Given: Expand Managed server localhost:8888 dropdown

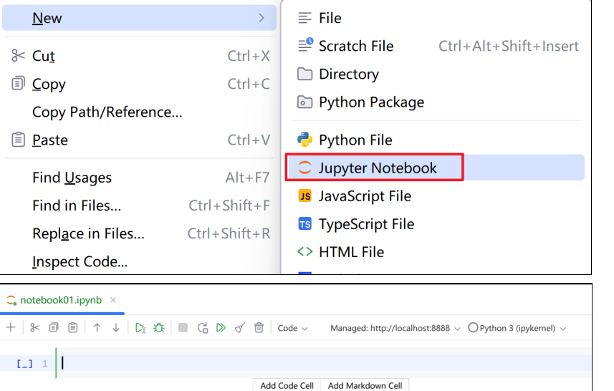Looking at the screenshot, I should 395,328.
